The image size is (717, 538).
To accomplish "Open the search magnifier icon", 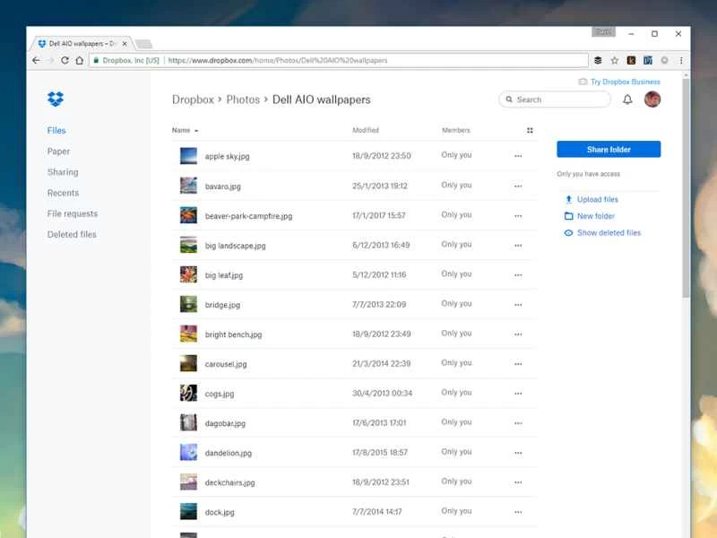I will (511, 100).
